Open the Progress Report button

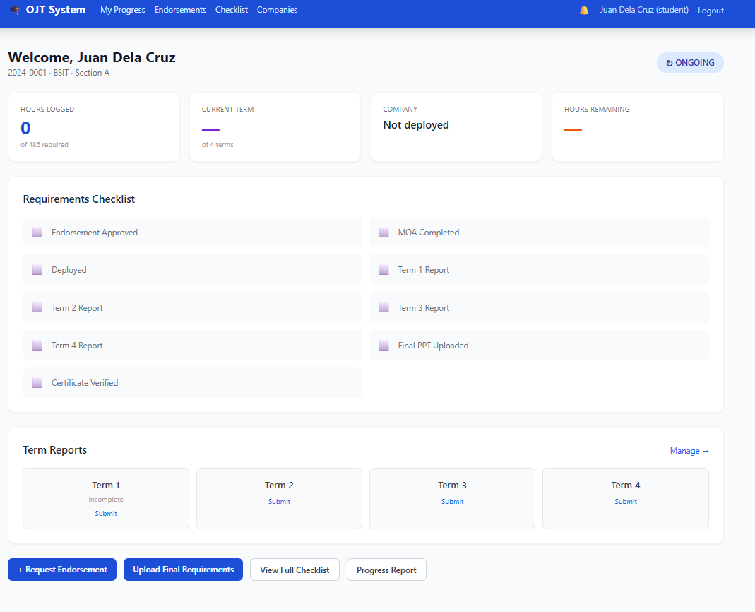tap(386, 570)
